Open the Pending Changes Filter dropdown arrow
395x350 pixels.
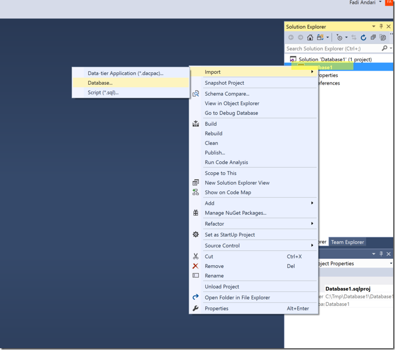coord(346,38)
